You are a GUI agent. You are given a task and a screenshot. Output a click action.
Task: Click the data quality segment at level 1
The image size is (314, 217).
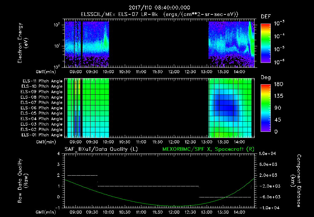point(148,186)
